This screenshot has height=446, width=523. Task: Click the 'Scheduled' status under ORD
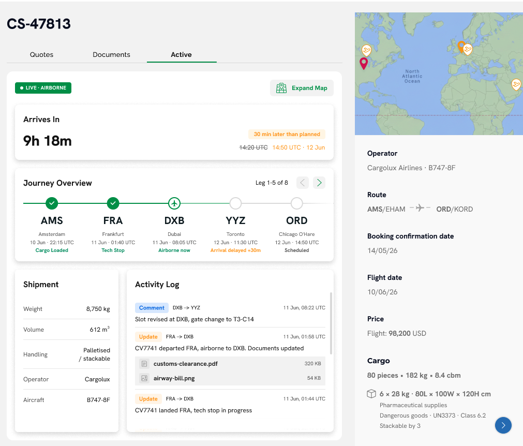click(296, 250)
